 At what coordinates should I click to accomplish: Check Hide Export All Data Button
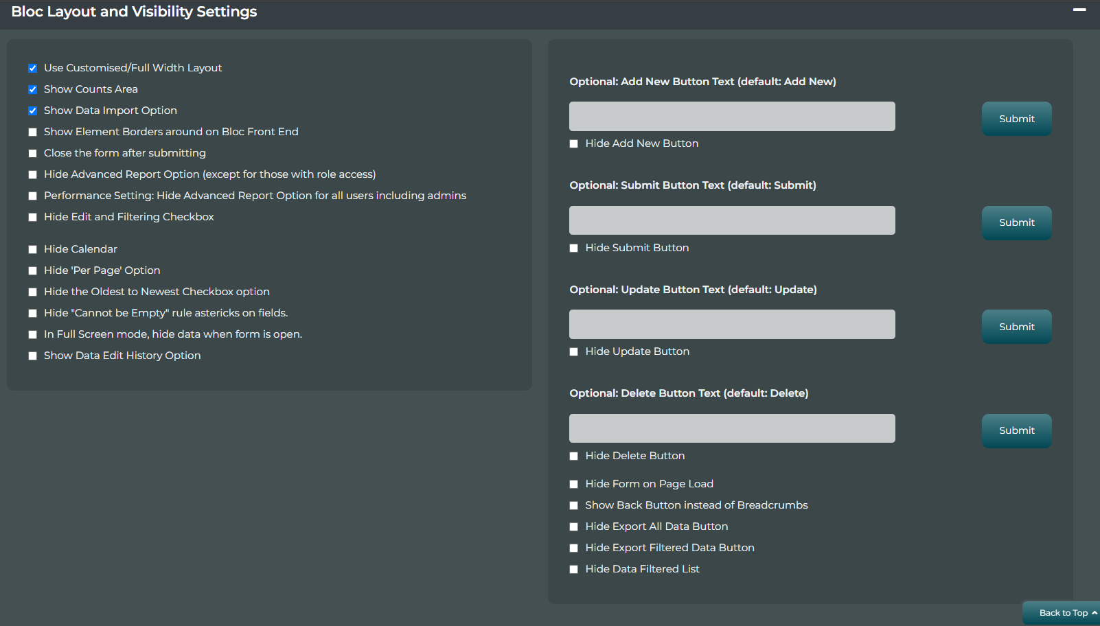point(574,526)
